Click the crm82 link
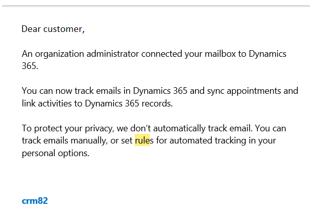 [x=34, y=201]
